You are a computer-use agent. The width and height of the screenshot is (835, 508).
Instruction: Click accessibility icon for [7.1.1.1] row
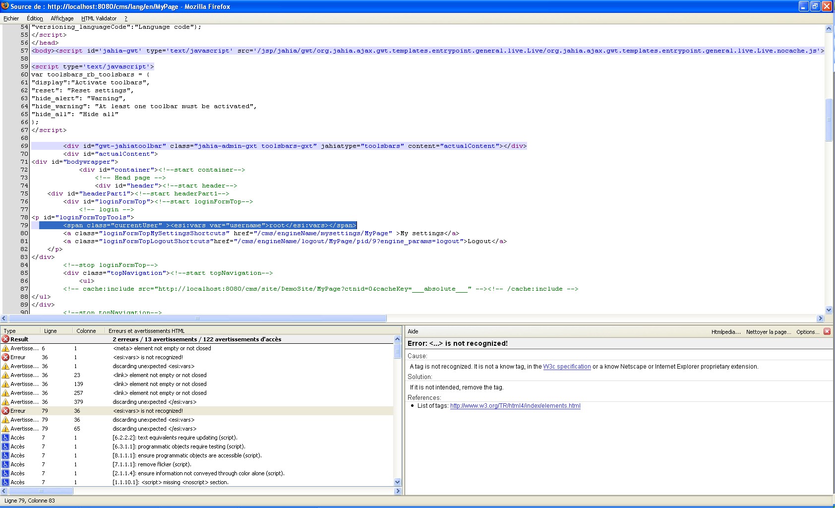pyautogui.click(x=5, y=464)
